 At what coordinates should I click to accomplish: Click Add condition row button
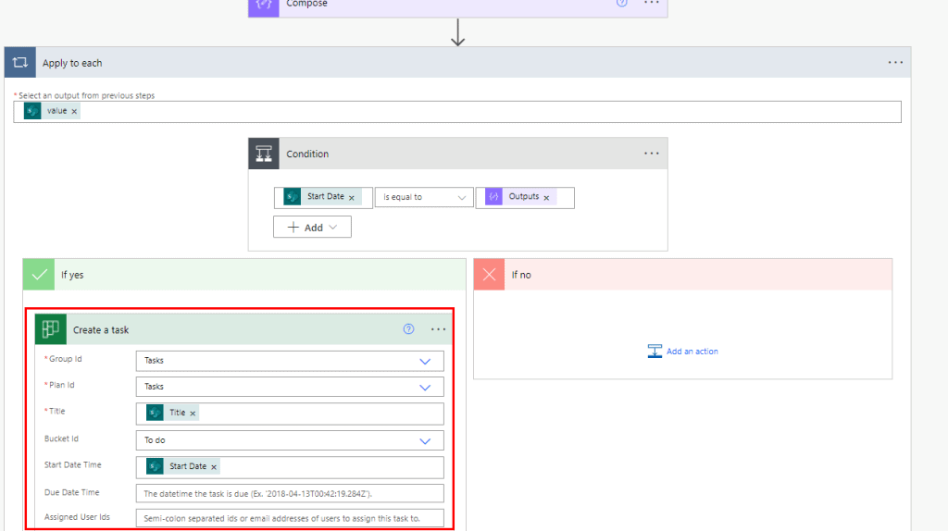(312, 228)
